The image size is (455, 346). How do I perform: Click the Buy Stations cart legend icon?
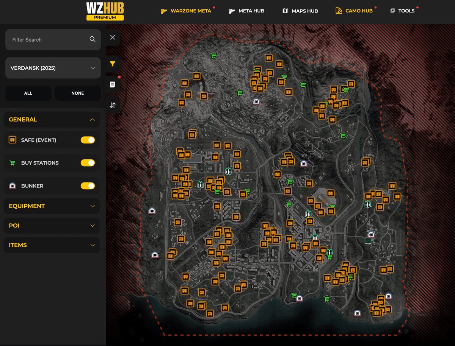(x=13, y=163)
